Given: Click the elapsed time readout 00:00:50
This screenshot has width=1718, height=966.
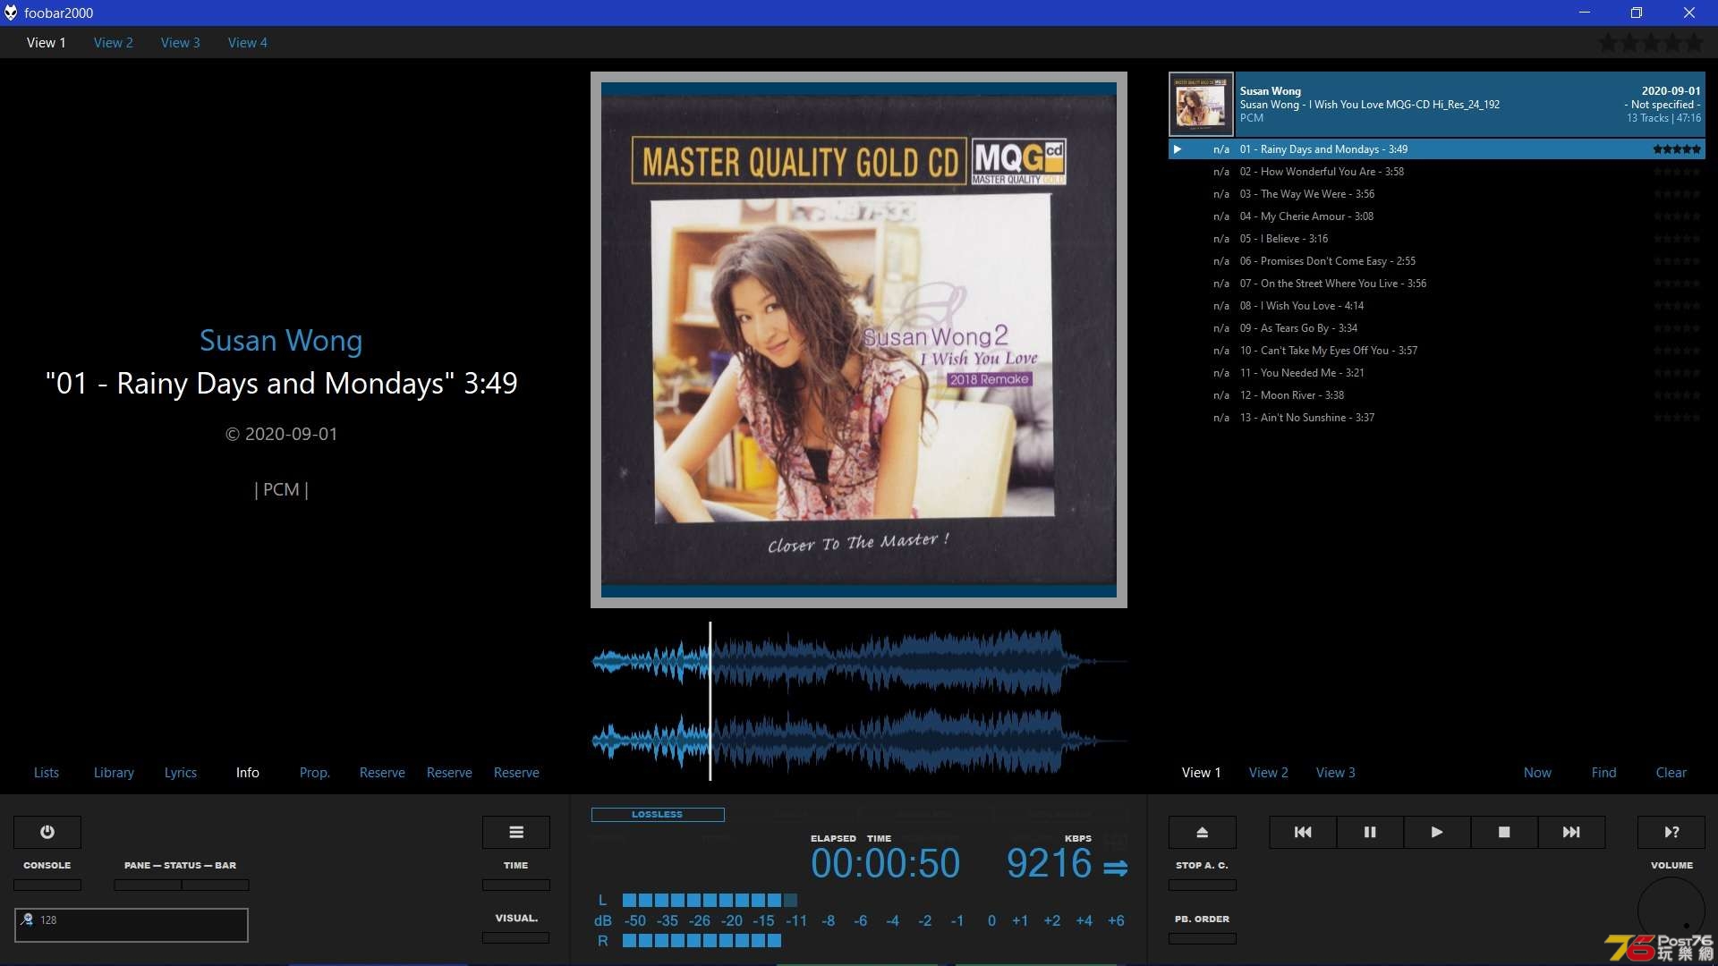Looking at the screenshot, I should tap(885, 864).
